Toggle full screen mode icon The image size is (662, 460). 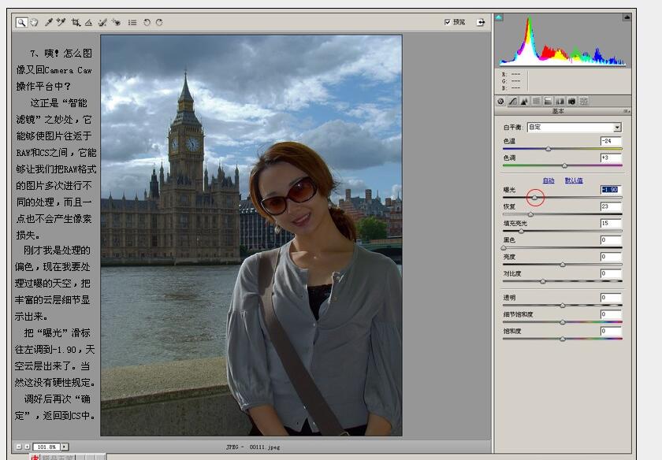coord(481,21)
